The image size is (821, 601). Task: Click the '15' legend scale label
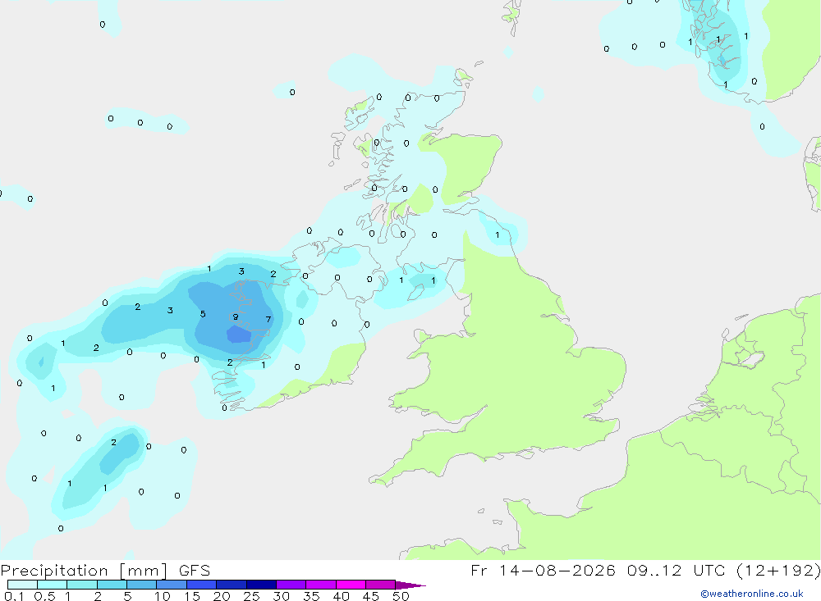(192, 596)
